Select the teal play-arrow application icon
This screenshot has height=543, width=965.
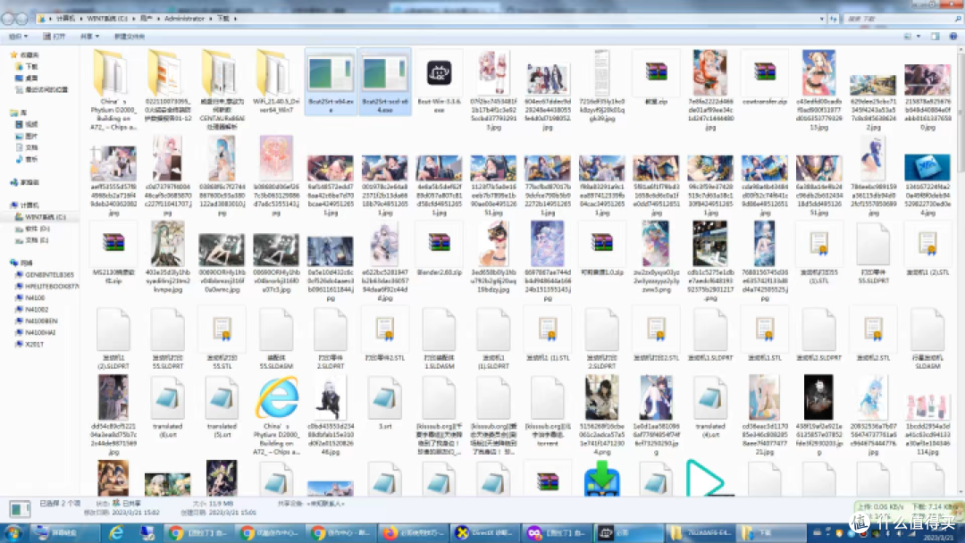pyautogui.click(x=709, y=478)
